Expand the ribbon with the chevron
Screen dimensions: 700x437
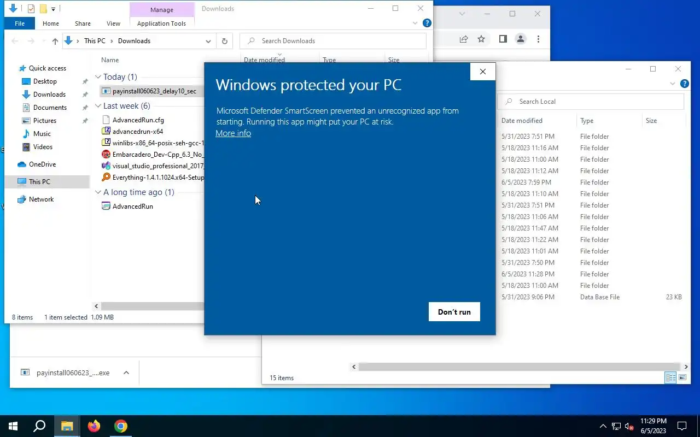click(x=415, y=23)
